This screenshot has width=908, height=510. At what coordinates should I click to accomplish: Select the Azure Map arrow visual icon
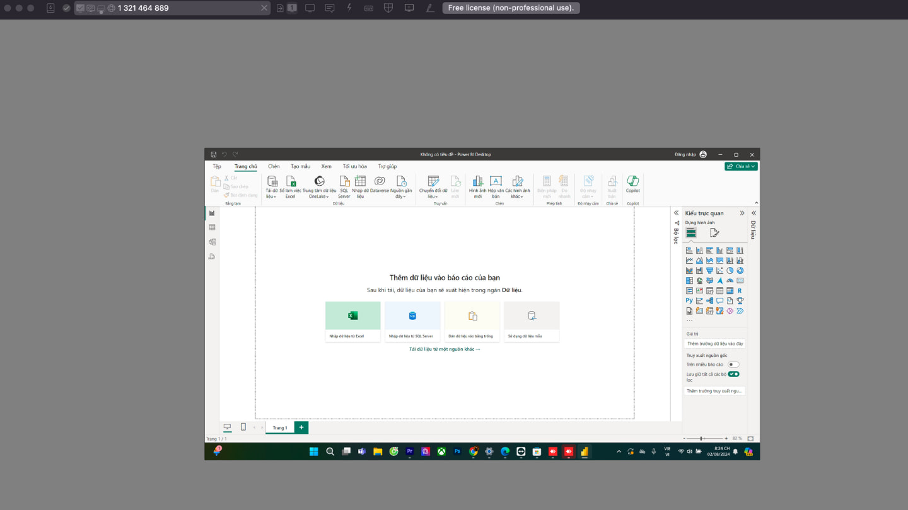(719, 280)
